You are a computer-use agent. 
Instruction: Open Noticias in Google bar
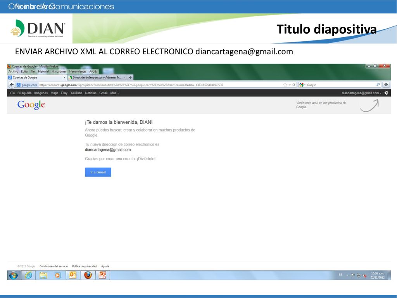(91, 93)
